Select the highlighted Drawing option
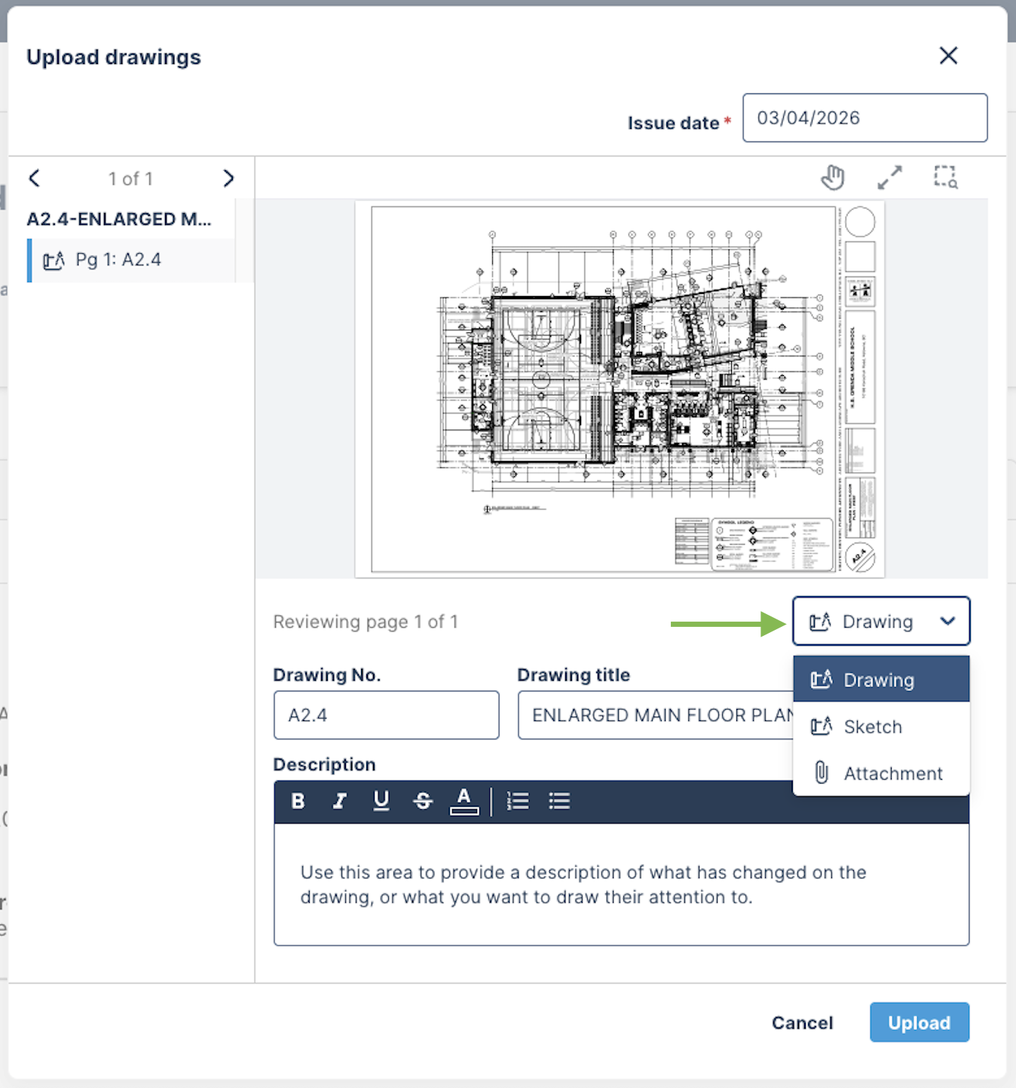Image resolution: width=1016 pixels, height=1088 pixels. click(x=881, y=680)
